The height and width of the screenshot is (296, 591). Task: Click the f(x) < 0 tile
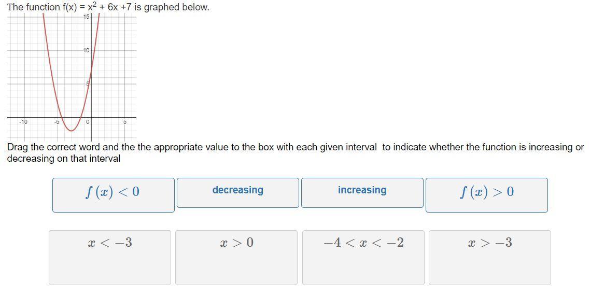[x=114, y=195]
